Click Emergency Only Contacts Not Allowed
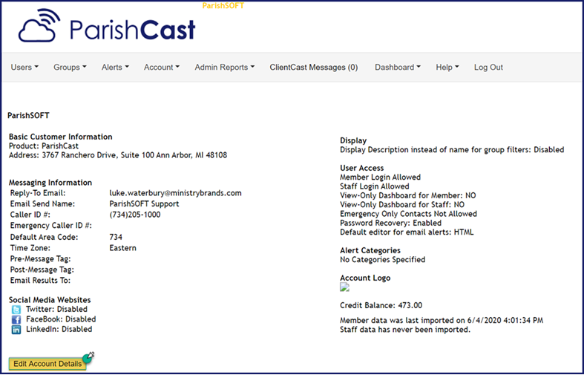 [x=408, y=214]
